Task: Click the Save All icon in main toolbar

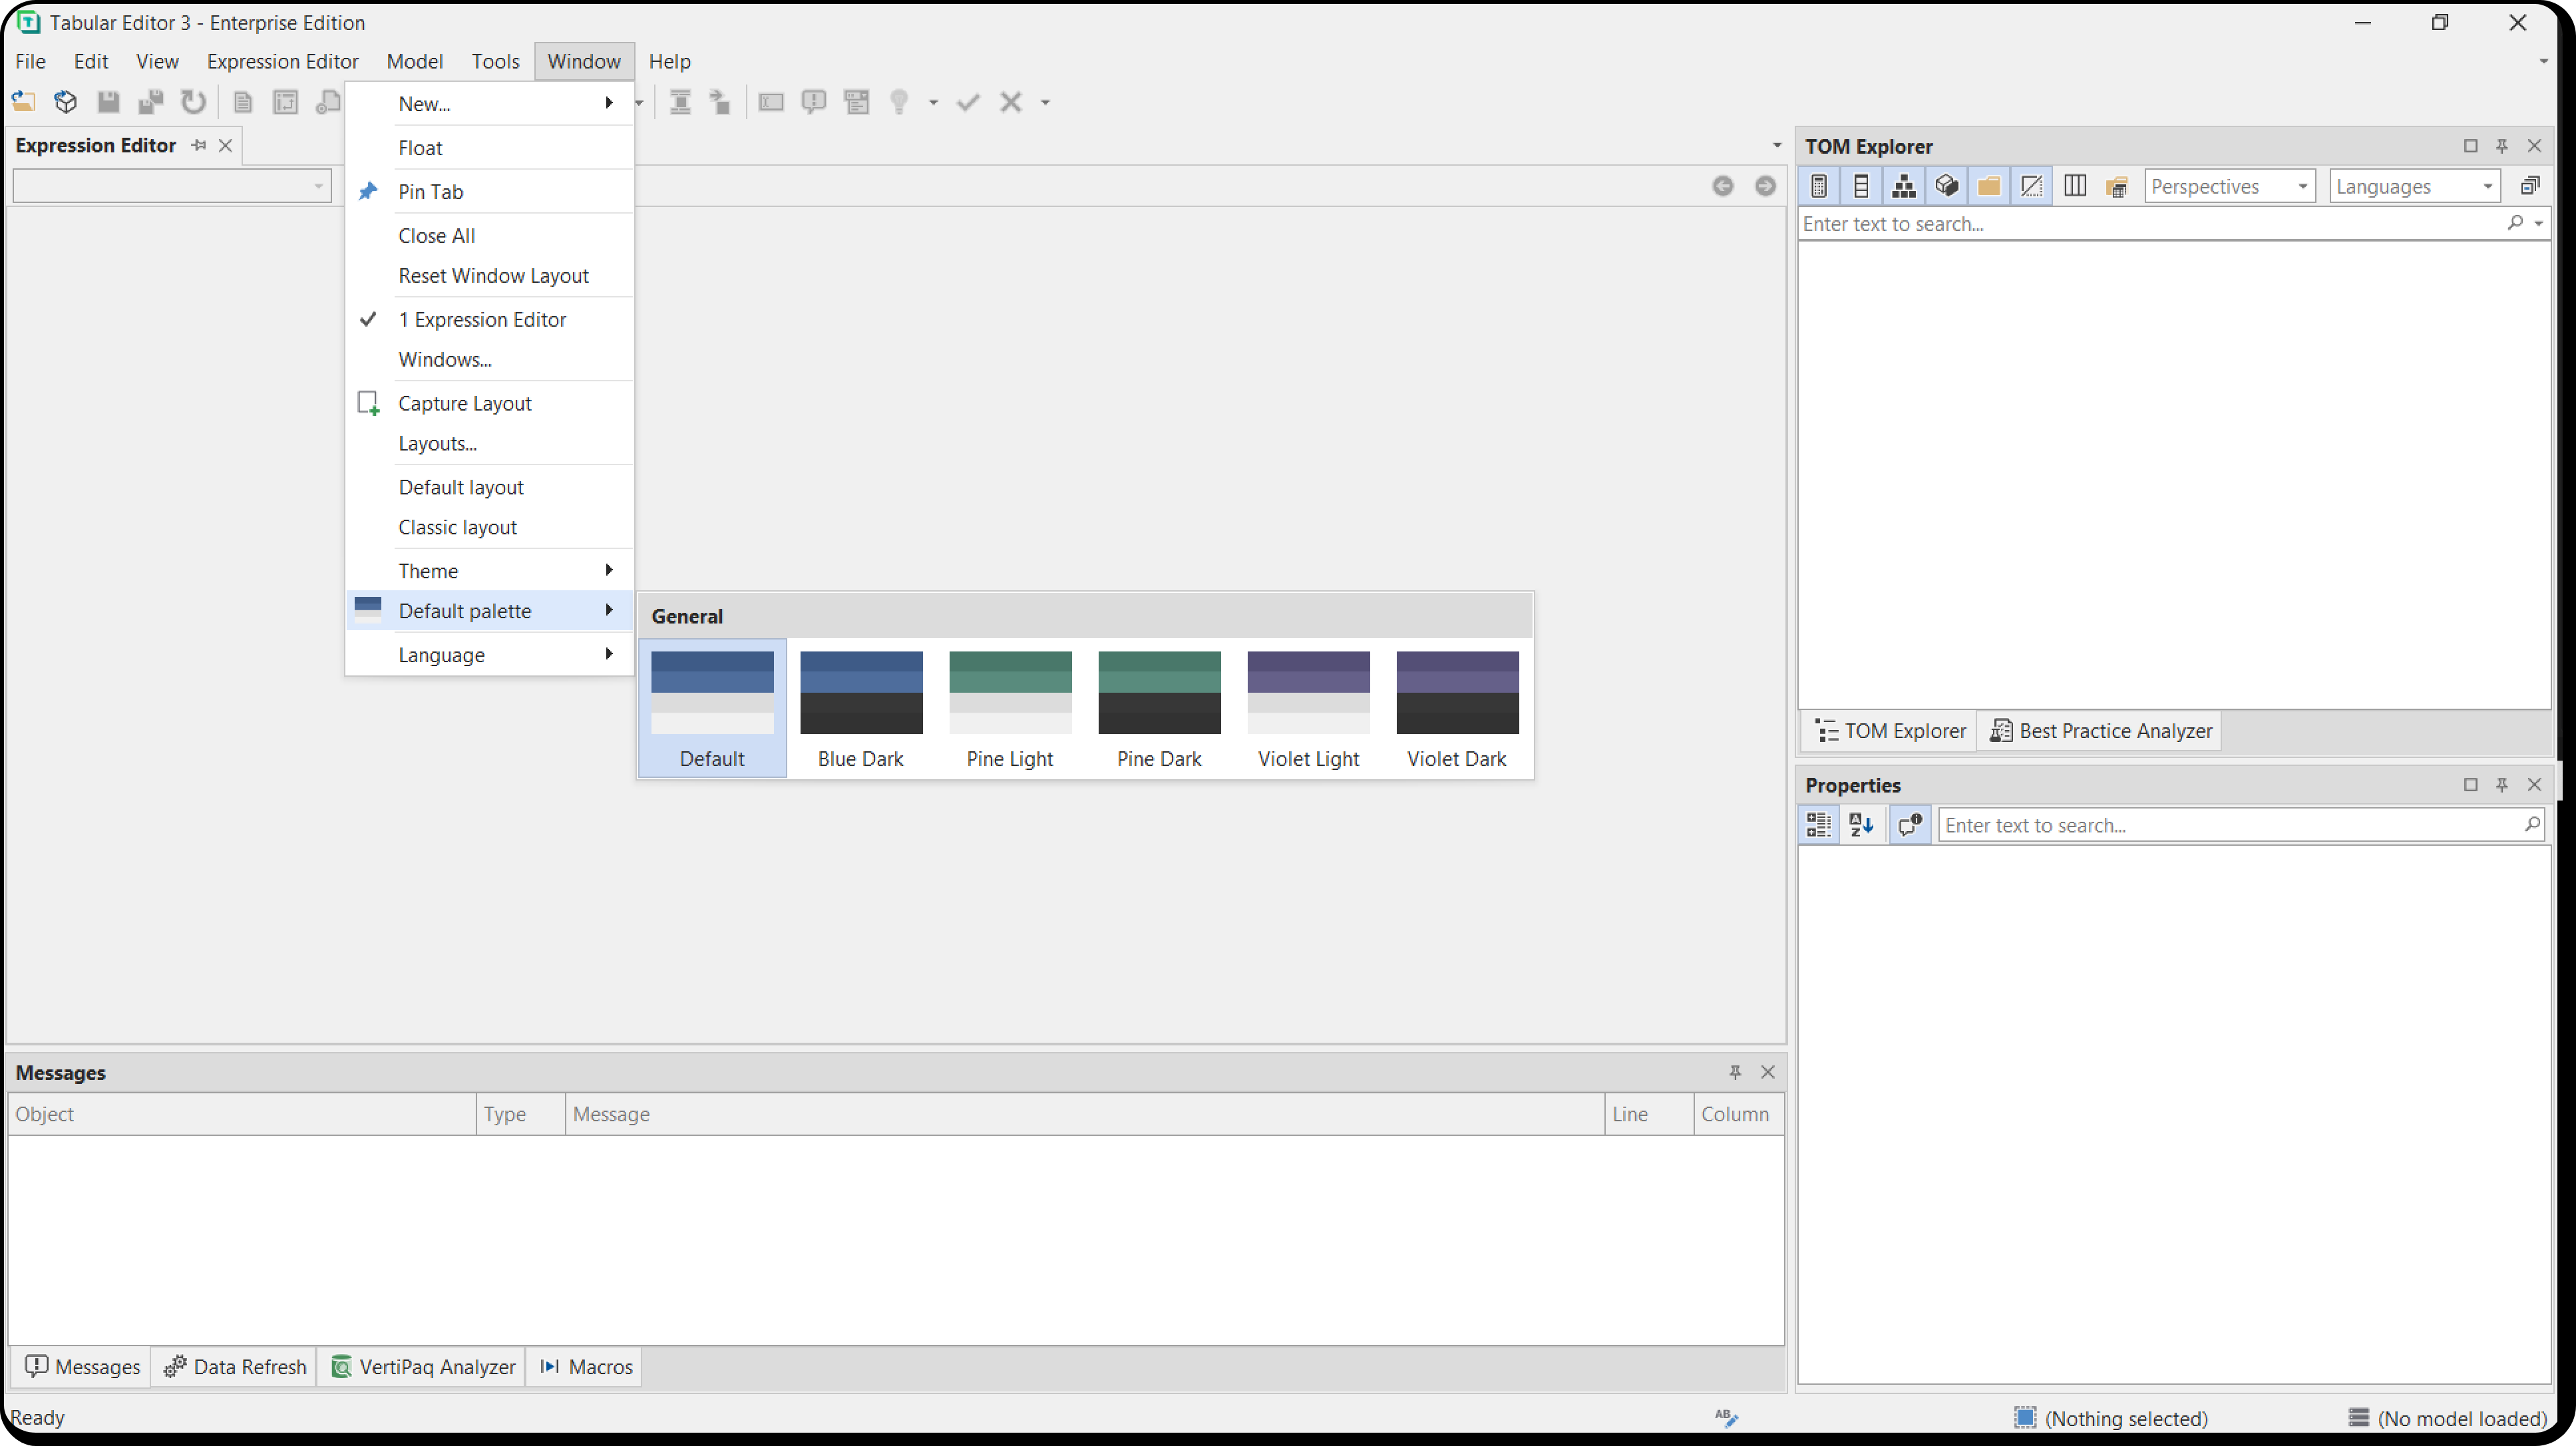Action: pos(151,101)
